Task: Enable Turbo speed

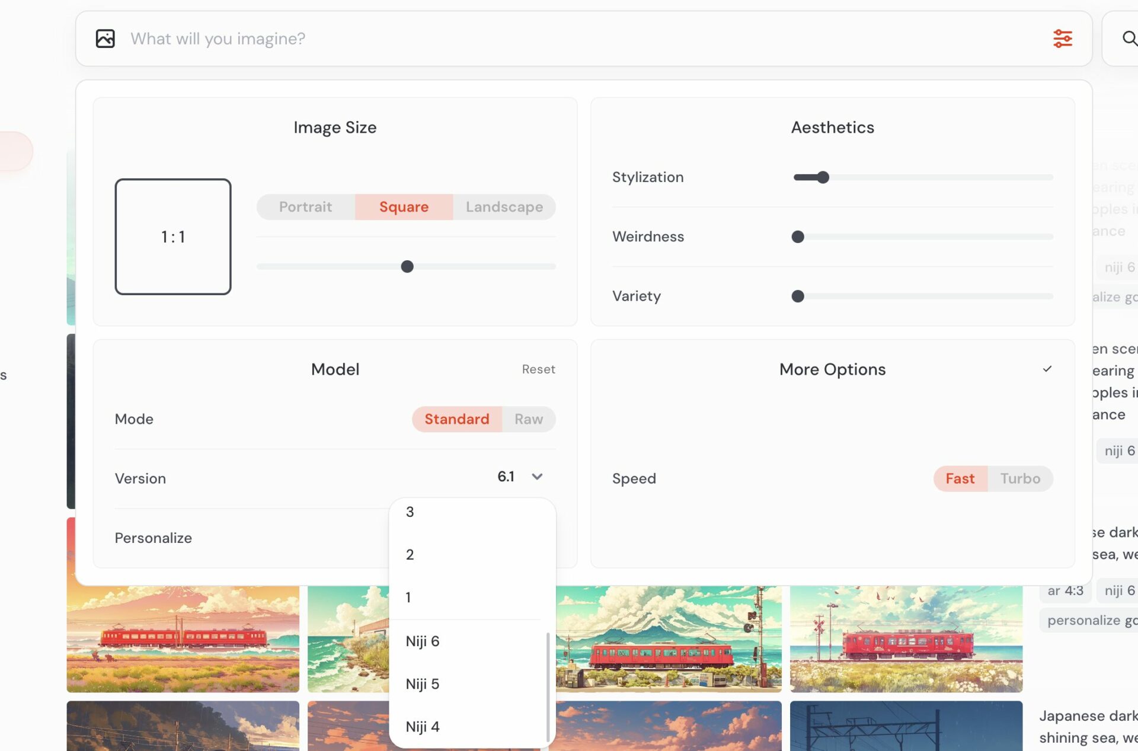Action: [1020, 478]
